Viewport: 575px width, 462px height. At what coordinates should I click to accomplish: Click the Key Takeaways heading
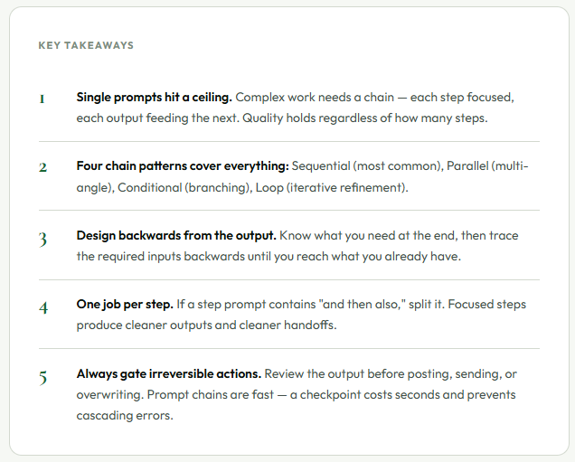pos(86,45)
